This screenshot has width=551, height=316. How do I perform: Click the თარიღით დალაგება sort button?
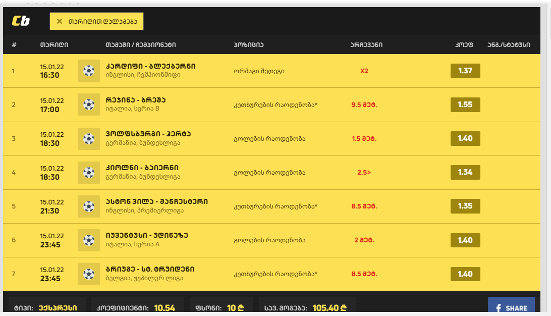[x=97, y=21]
